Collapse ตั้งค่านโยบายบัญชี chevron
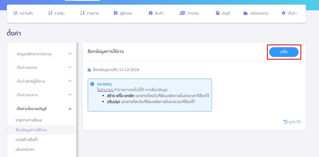The width and height of the screenshot is (319, 157). tap(70, 109)
